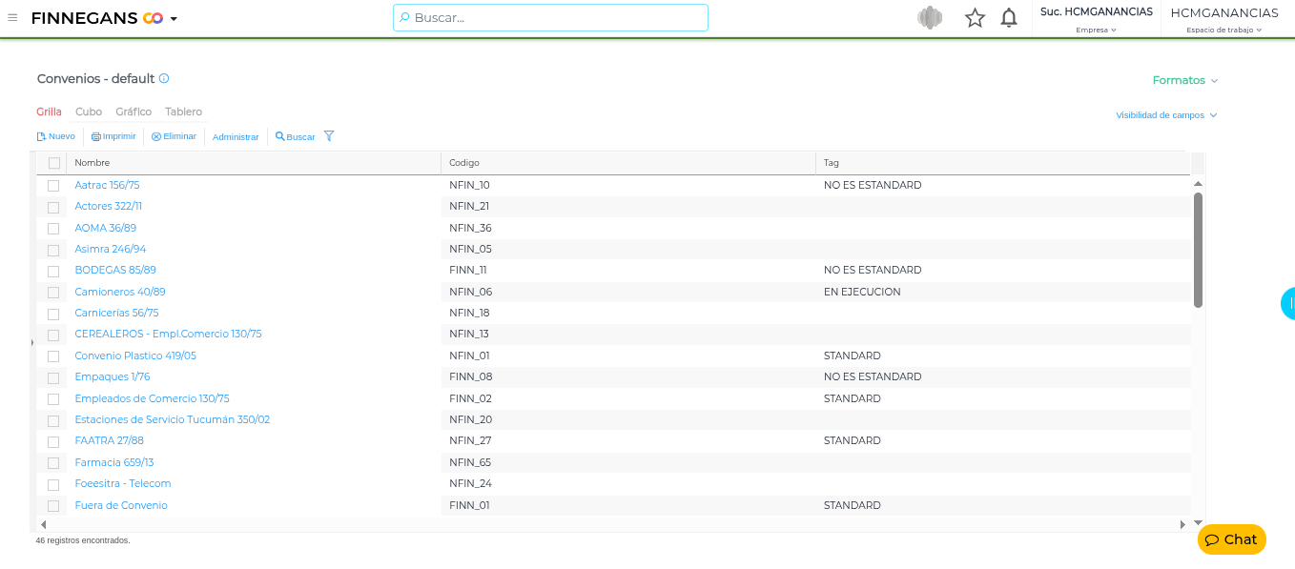Image resolution: width=1295 pixels, height=569 pixels.
Task: Open Visibilidad de campos dropdown
Action: (x=1166, y=115)
